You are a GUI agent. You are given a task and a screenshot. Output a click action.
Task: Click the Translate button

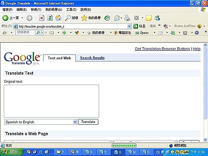(x=88, y=122)
